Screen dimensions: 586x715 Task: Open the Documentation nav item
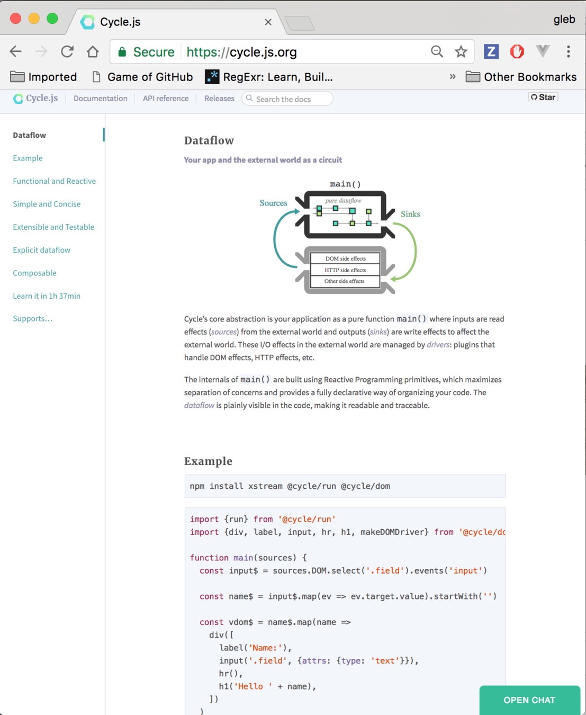click(101, 99)
